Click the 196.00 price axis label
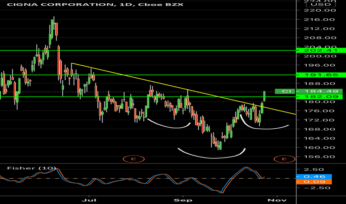Image resolution: width=346 pixels, height=204 pixels. coord(320,65)
